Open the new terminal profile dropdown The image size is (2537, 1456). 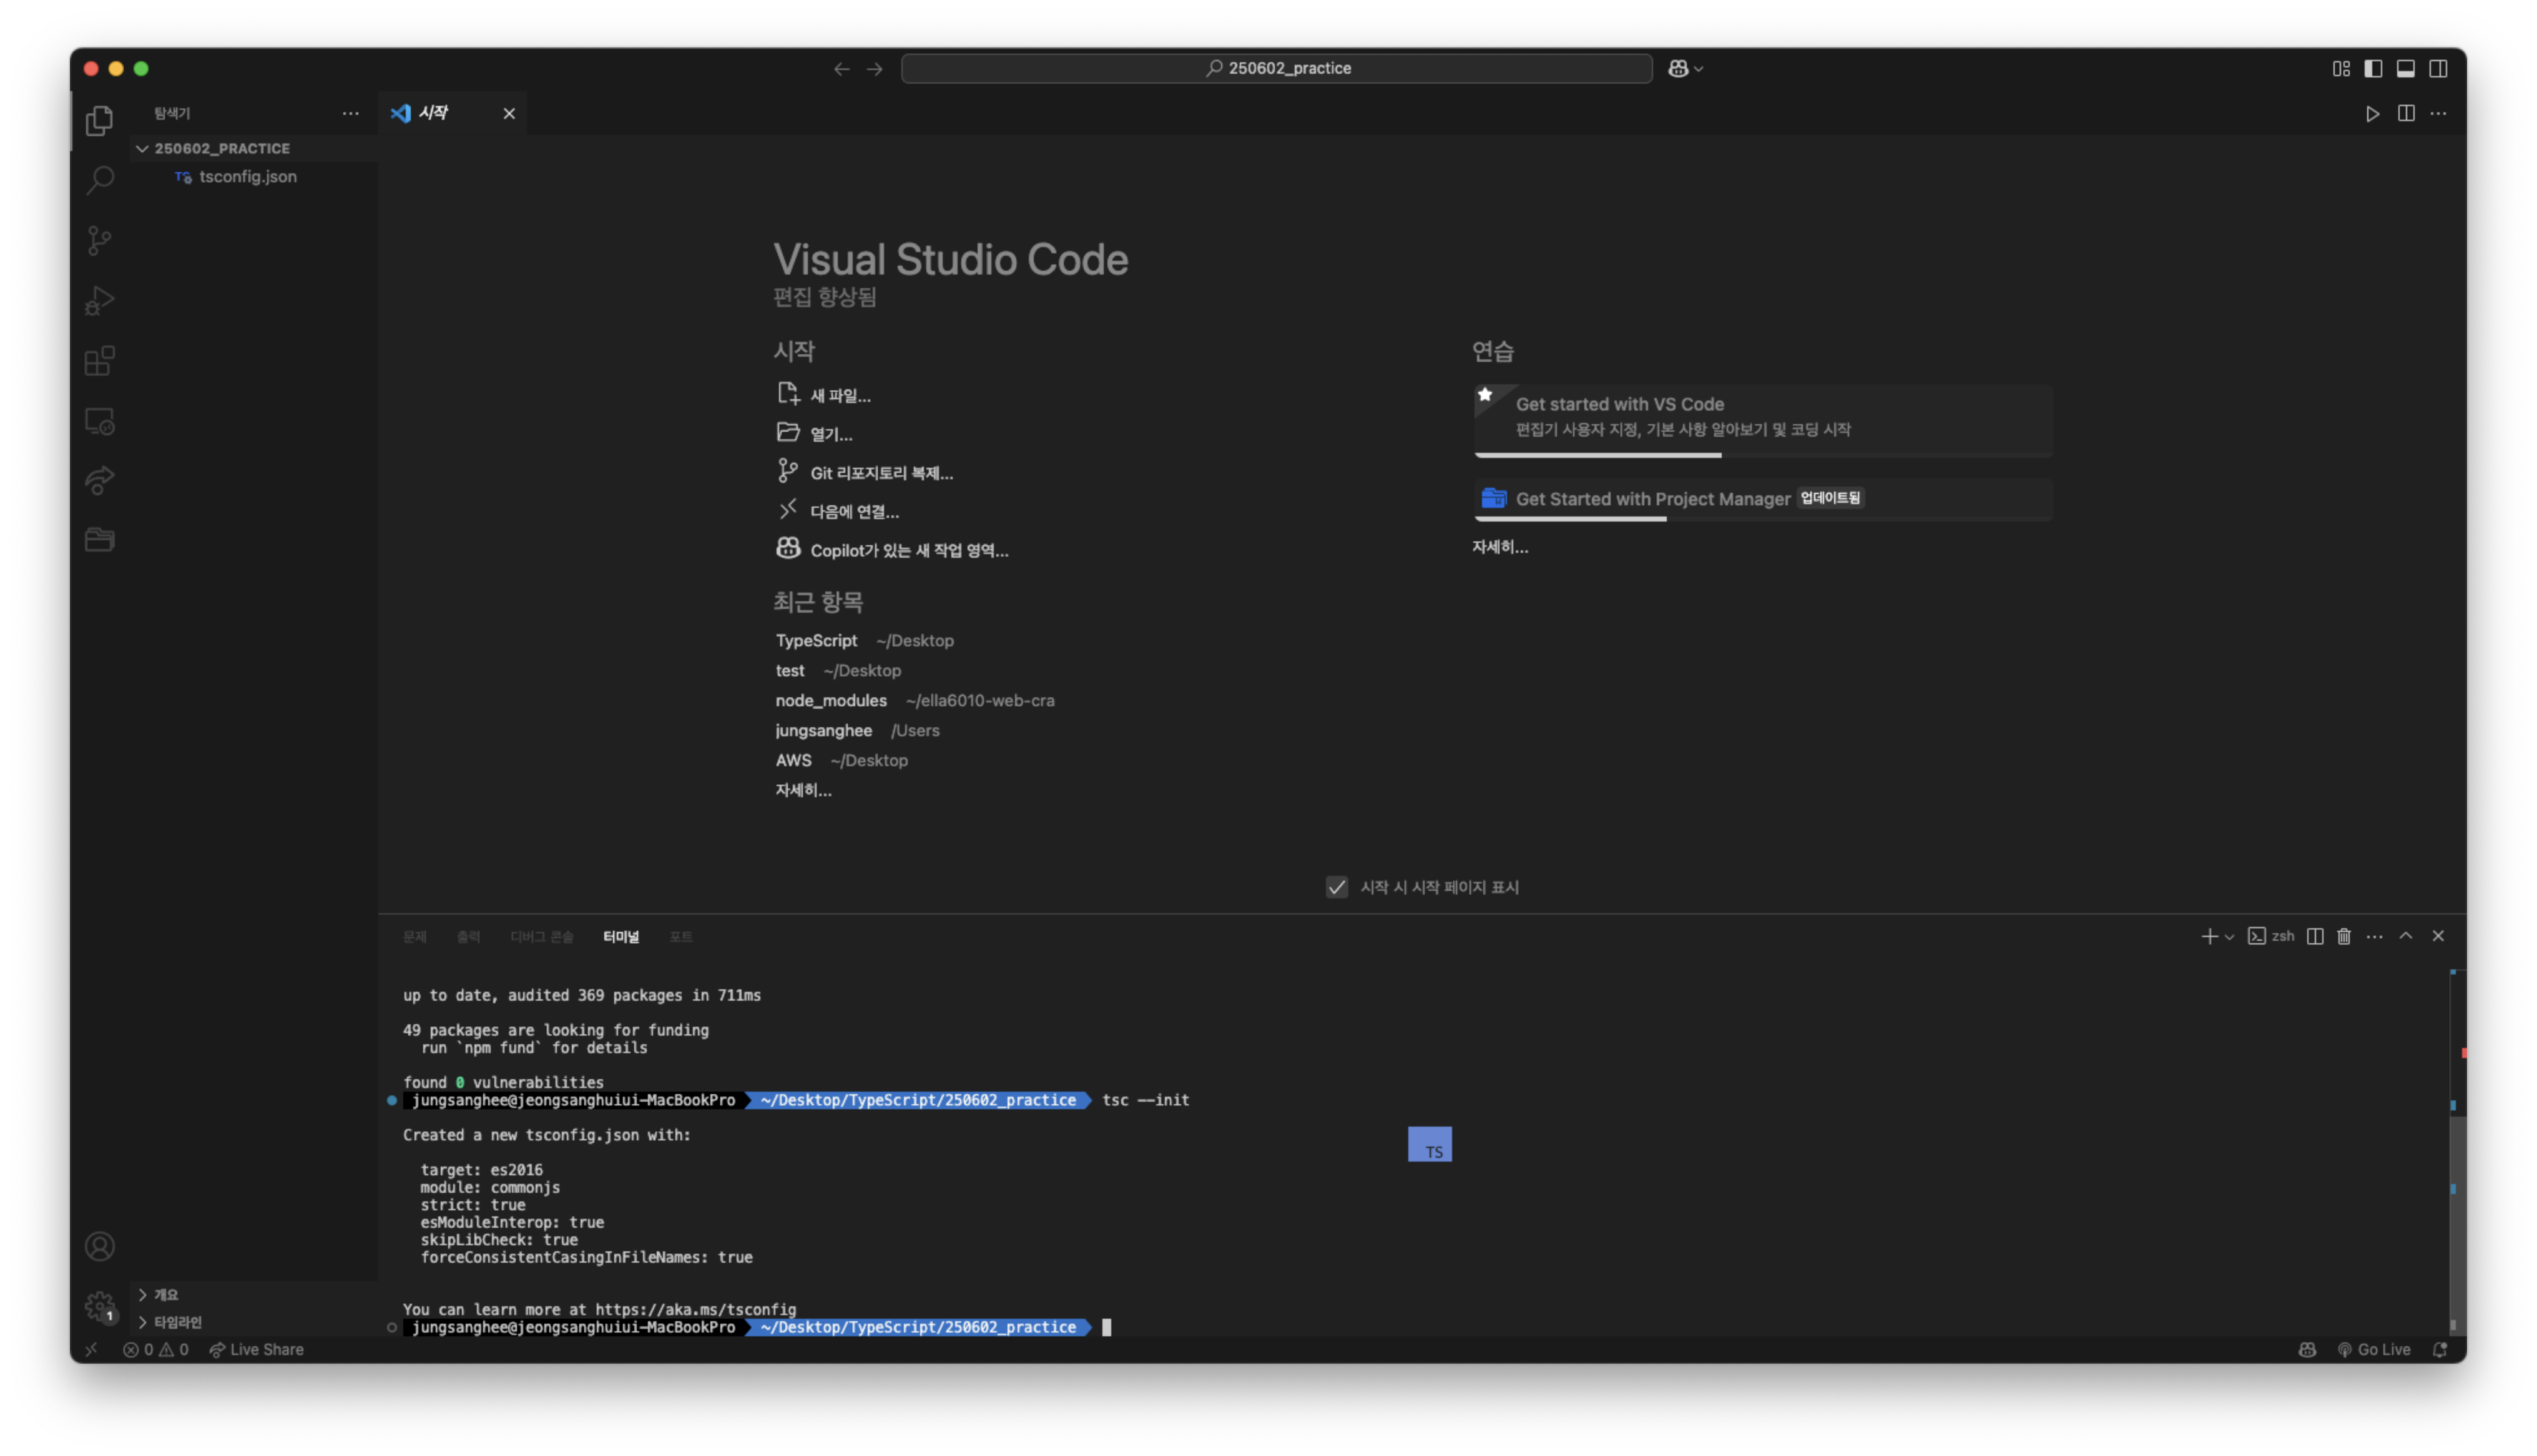[x=2229, y=937]
